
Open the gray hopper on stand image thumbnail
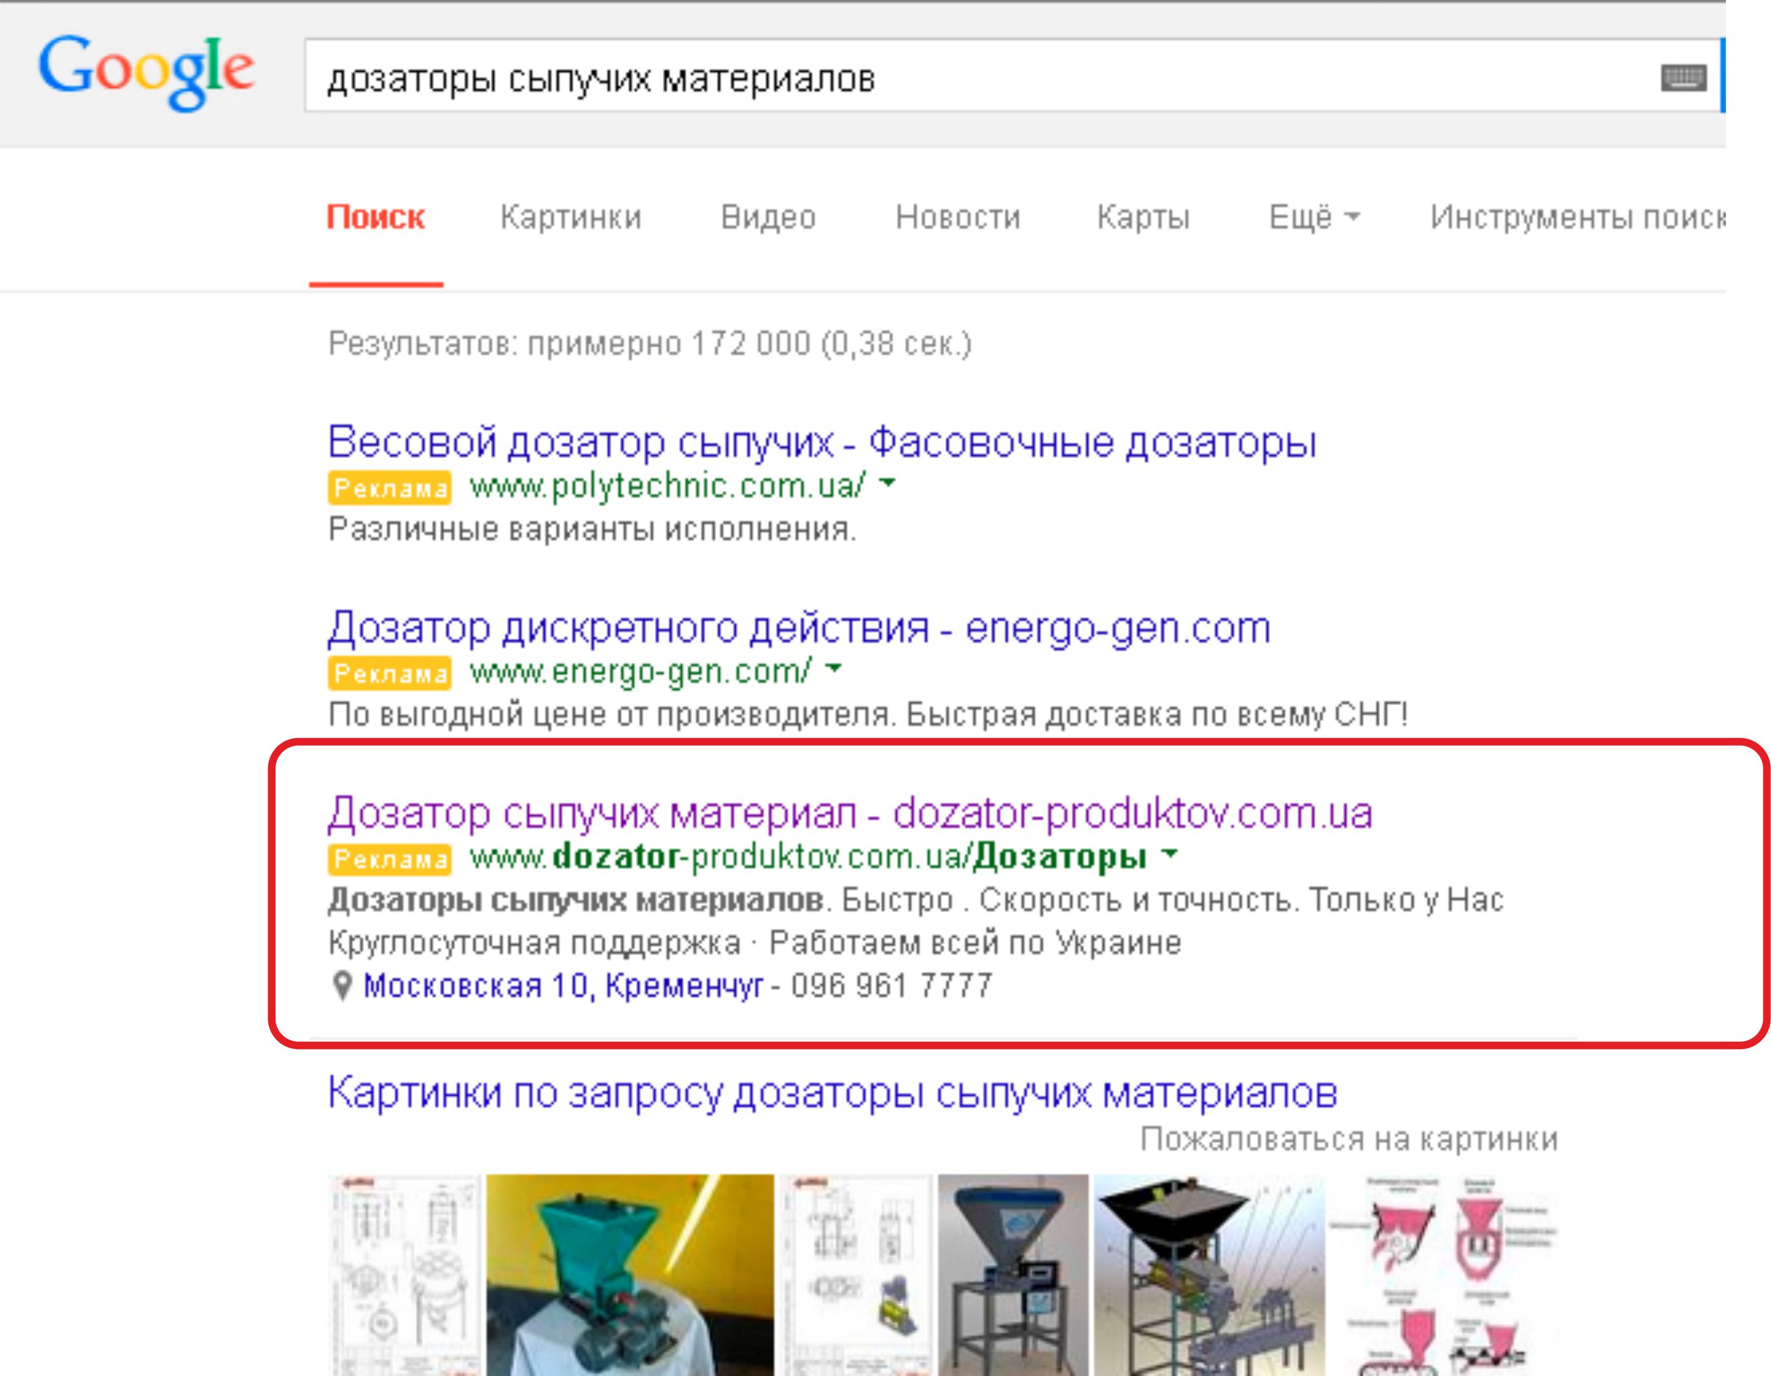(x=1013, y=1275)
